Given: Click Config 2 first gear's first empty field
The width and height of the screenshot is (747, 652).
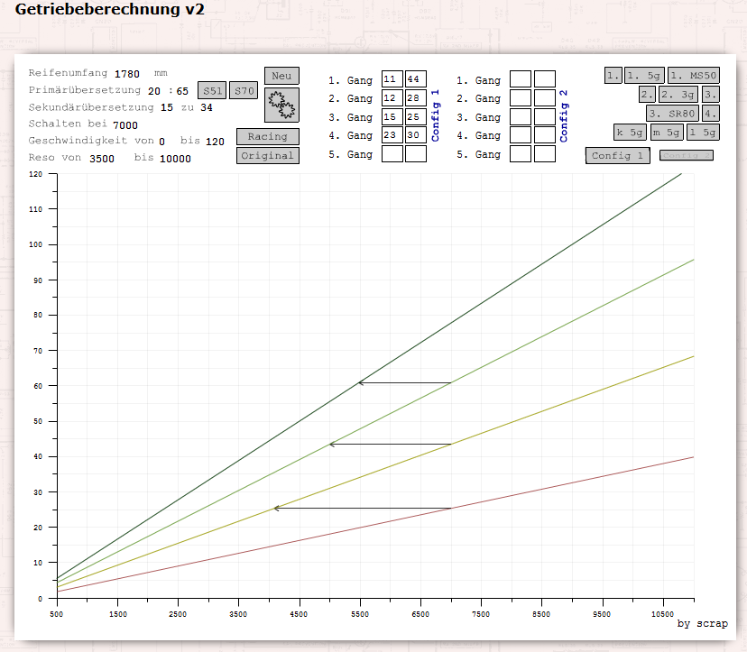Looking at the screenshot, I should pos(520,79).
